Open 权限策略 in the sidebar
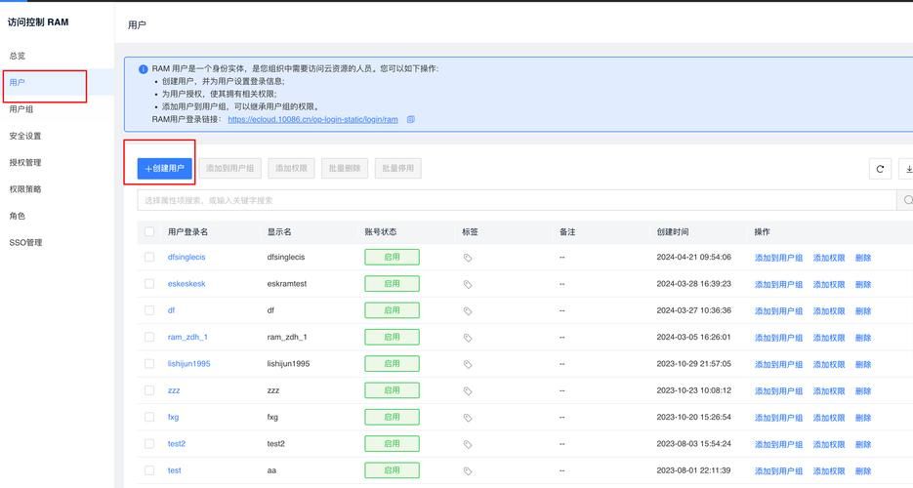Viewport: 913px width, 488px height. [25, 189]
